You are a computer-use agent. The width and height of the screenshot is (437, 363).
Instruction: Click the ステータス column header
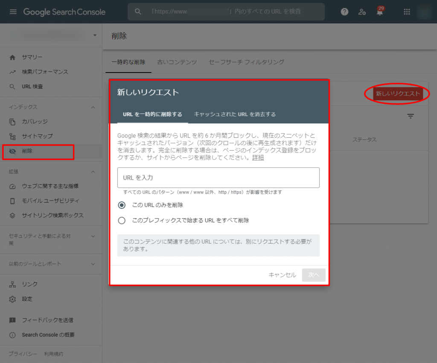click(364, 139)
